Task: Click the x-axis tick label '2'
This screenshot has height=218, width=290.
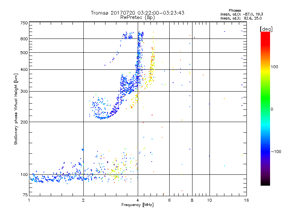Action: coord(83,200)
